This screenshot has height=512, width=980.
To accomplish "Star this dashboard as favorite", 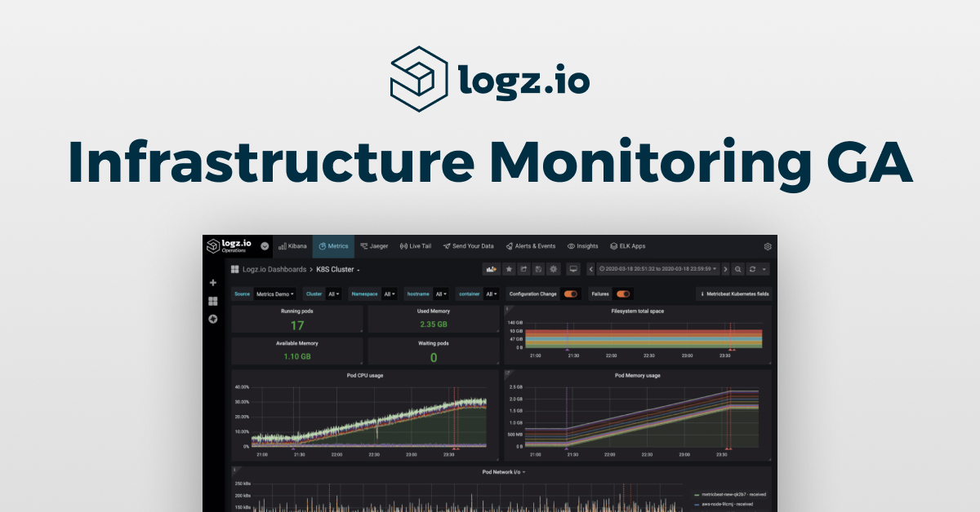I will point(509,269).
